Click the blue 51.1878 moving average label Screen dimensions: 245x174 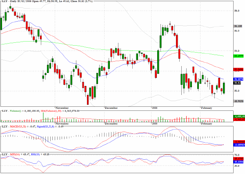pyautogui.click(x=238, y=79)
